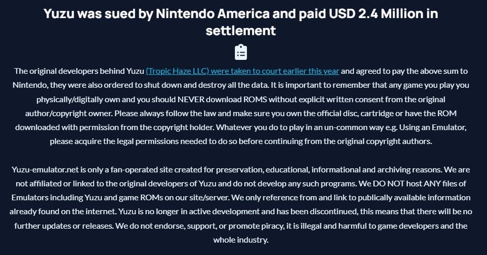Click the word "settlement" in the heading

click(x=241, y=30)
